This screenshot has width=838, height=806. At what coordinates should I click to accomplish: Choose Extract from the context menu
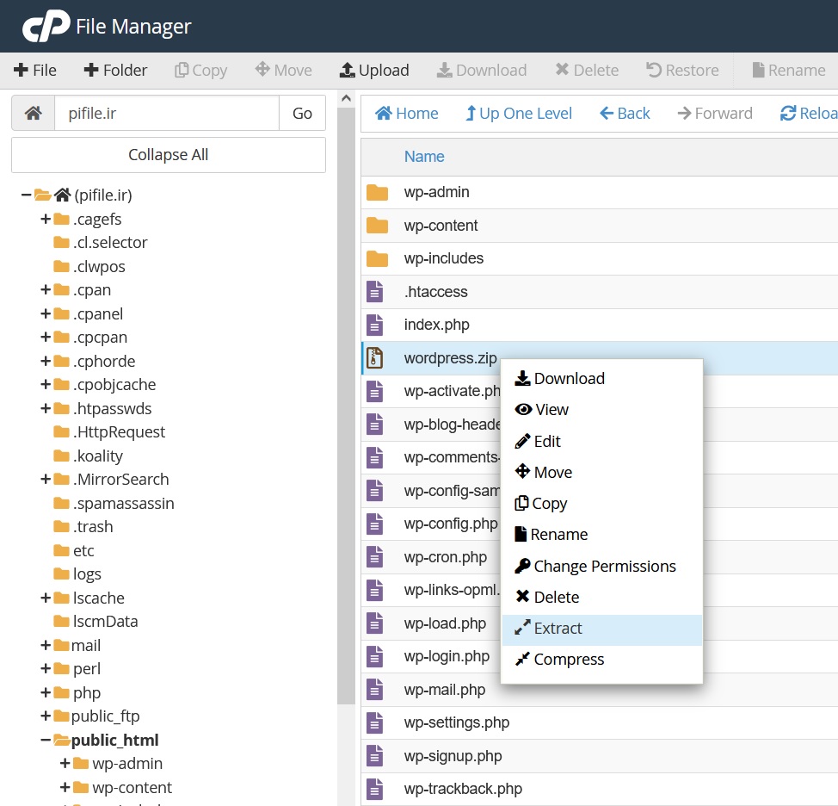pyautogui.click(x=601, y=629)
